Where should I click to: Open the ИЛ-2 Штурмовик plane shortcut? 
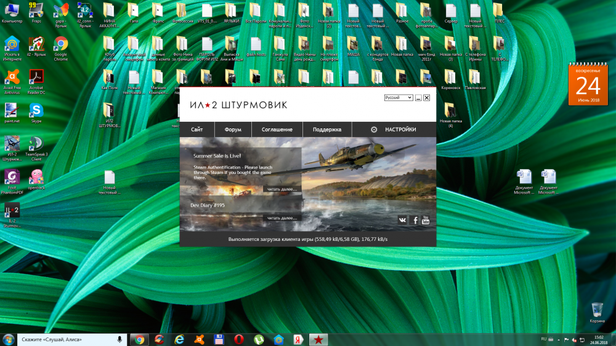[12, 148]
